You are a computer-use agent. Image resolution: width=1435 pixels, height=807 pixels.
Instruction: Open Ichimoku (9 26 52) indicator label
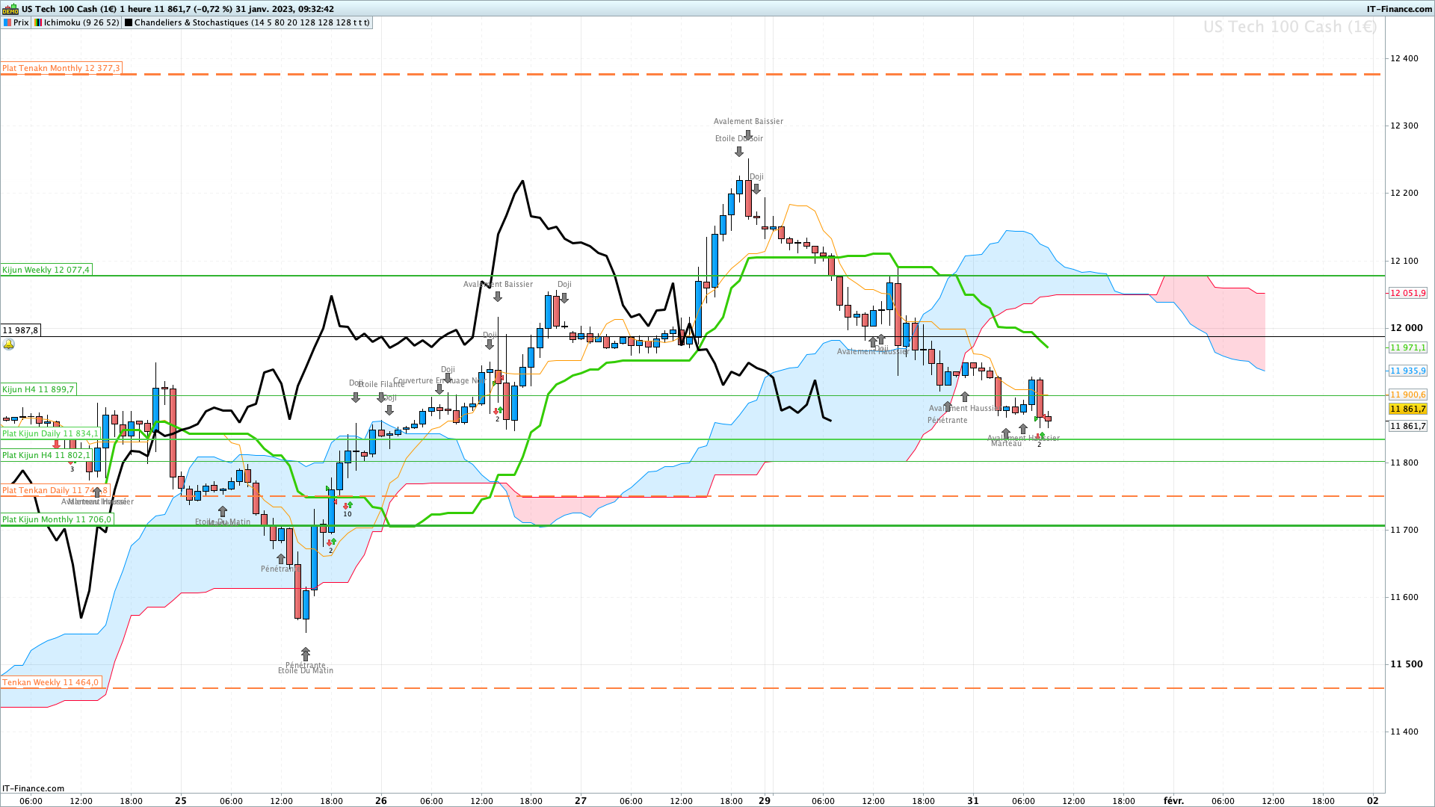(x=76, y=22)
